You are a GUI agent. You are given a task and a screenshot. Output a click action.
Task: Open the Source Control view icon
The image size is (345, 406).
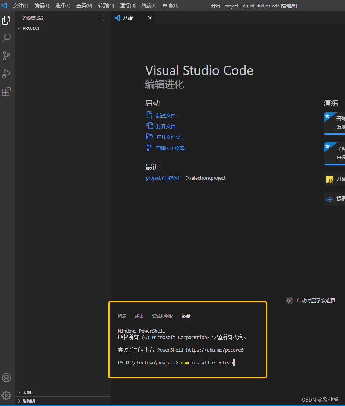(6, 56)
